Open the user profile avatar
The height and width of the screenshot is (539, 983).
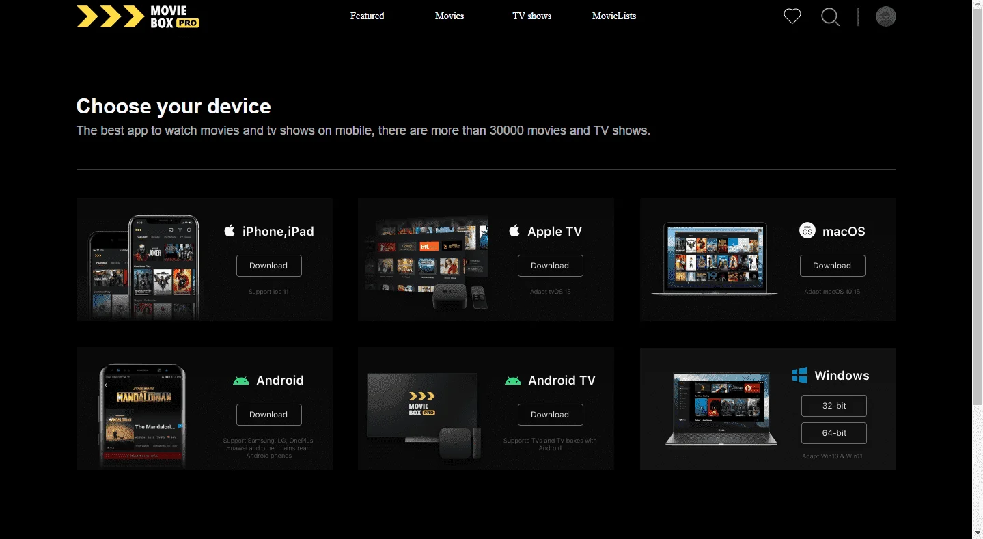point(886,16)
